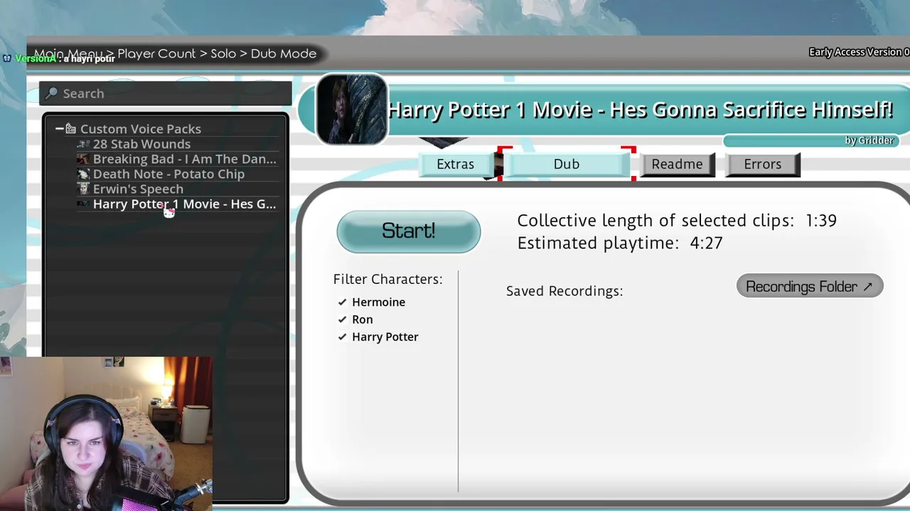Choose Death Note - Potato Chip pack
910x511 pixels.
pos(168,174)
